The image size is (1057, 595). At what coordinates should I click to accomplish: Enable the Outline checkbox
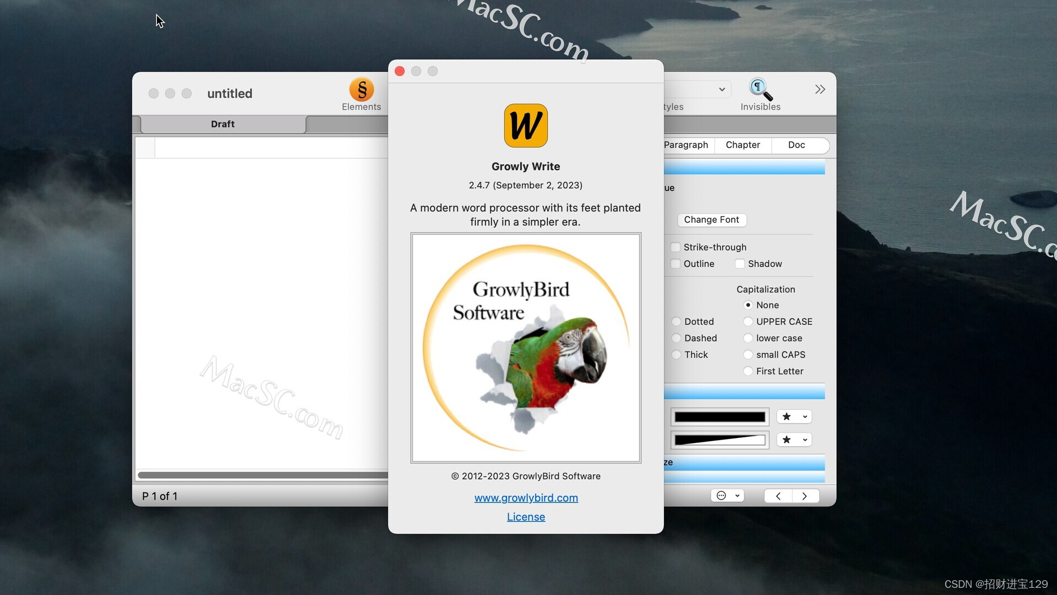coord(675,264)
